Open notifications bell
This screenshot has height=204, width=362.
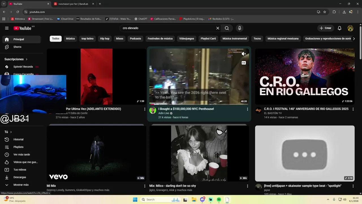click(340, 28)
